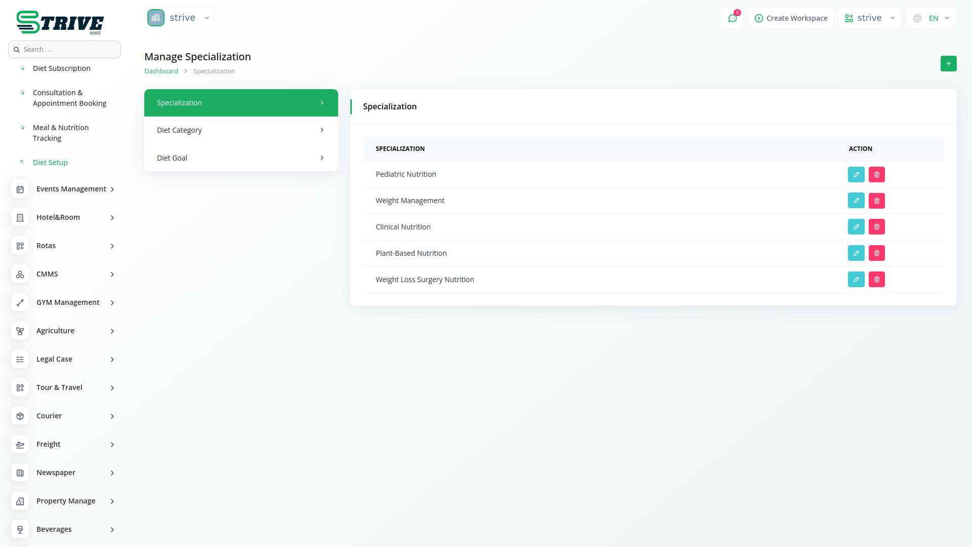
Task: Delete Plant-Based Nutrition row
Action: coord(877,253)
